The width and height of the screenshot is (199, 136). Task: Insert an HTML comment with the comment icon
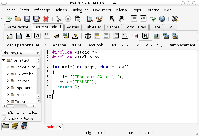(125, 36)
